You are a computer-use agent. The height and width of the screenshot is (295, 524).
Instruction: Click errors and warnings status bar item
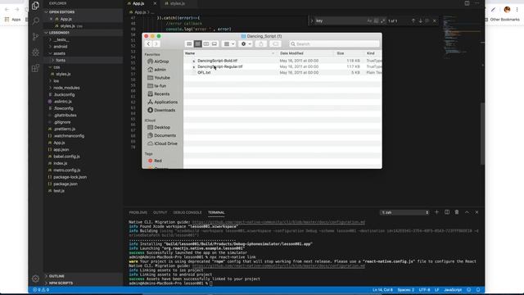click(41, 290)
